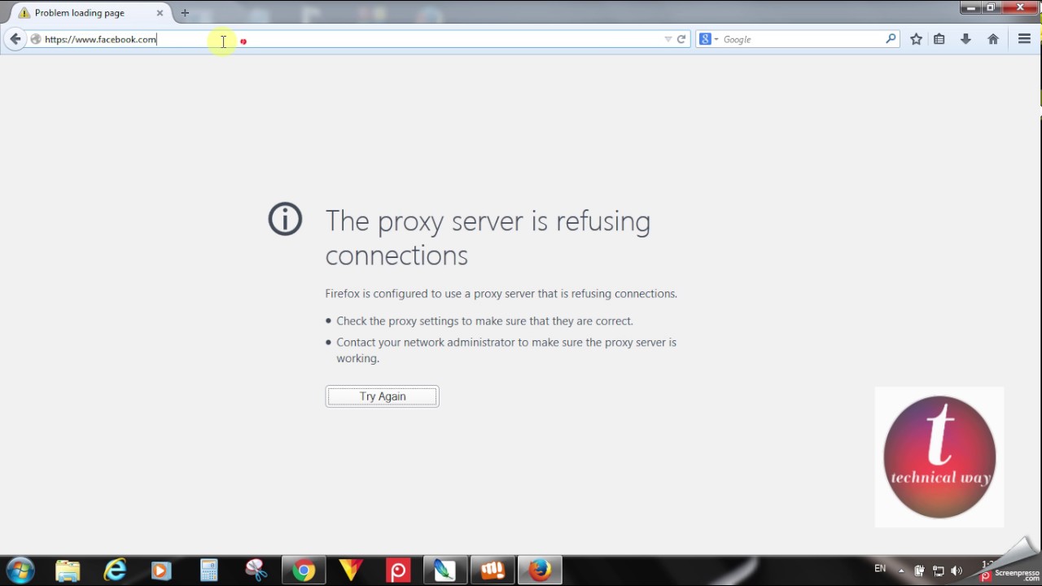Switch to Firefox in the taskbar
The width and height of the screenshot is (1042, 586).
click(540, 571)
